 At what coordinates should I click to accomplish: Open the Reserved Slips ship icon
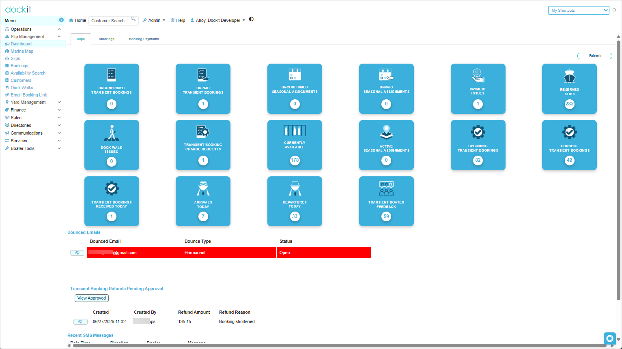(x=570, y=76)
